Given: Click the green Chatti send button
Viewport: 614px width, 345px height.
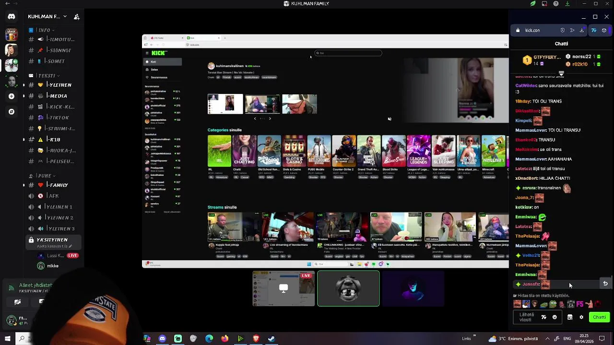Looking at the screenshot, I should pos(599,317).
